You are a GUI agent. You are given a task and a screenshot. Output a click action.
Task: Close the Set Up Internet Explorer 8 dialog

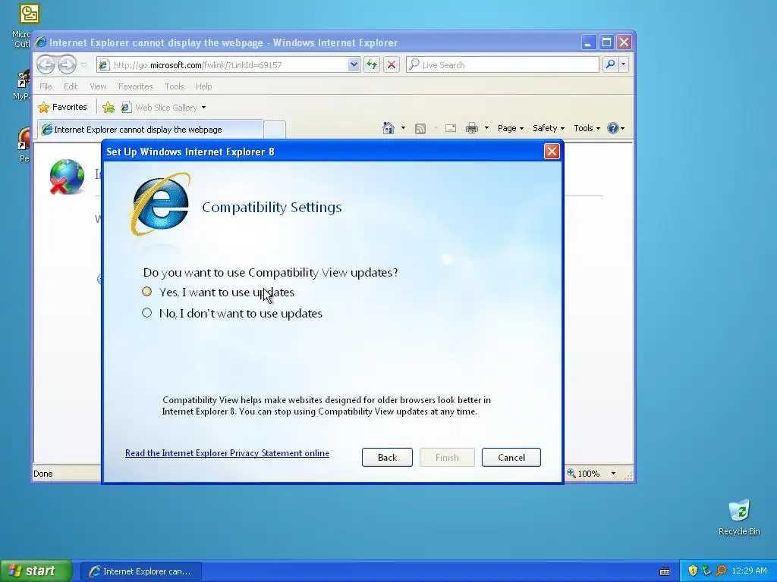point(552,152)
